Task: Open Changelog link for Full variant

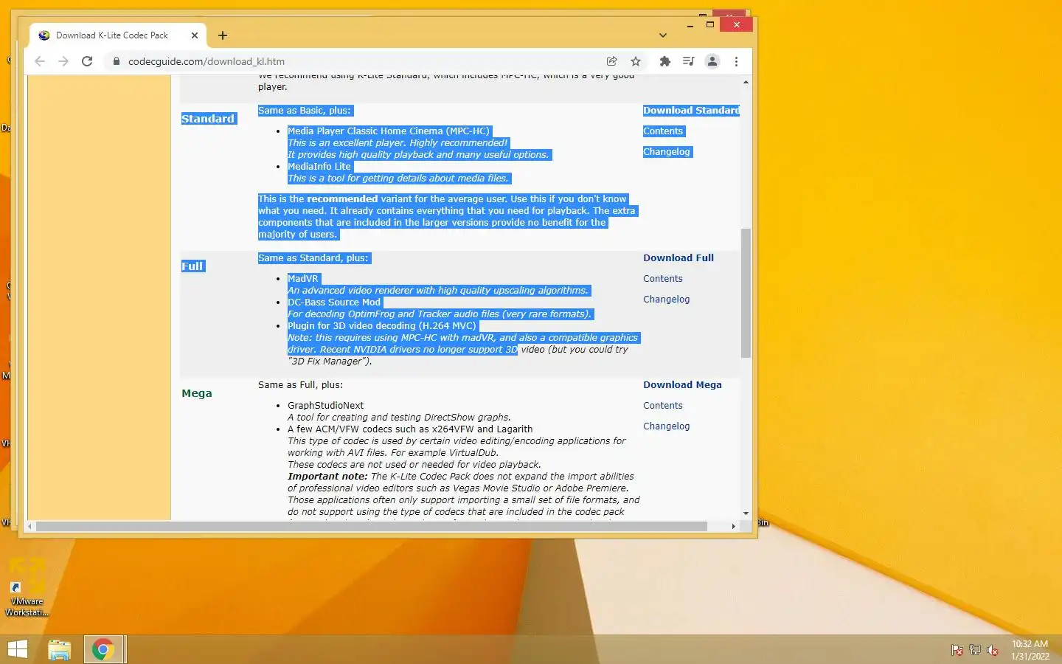Action: point(667,300)
